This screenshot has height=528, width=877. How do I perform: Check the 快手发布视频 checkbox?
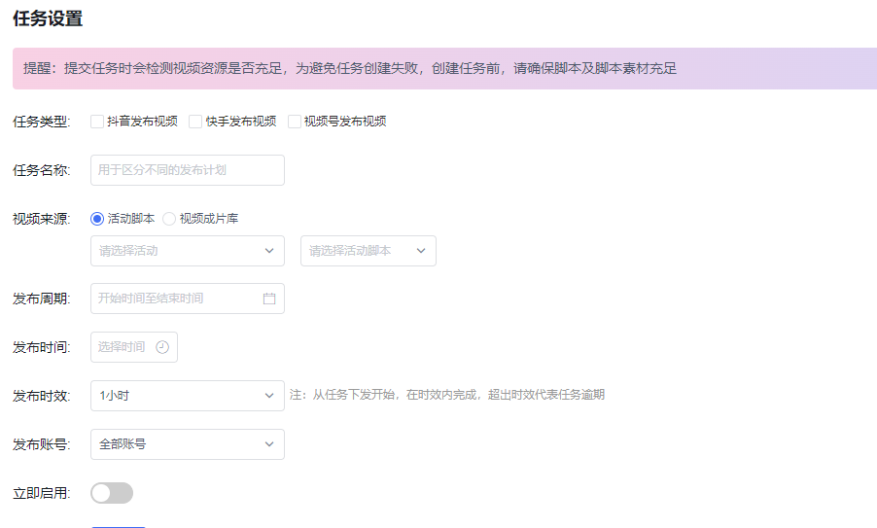click(195, 122)
